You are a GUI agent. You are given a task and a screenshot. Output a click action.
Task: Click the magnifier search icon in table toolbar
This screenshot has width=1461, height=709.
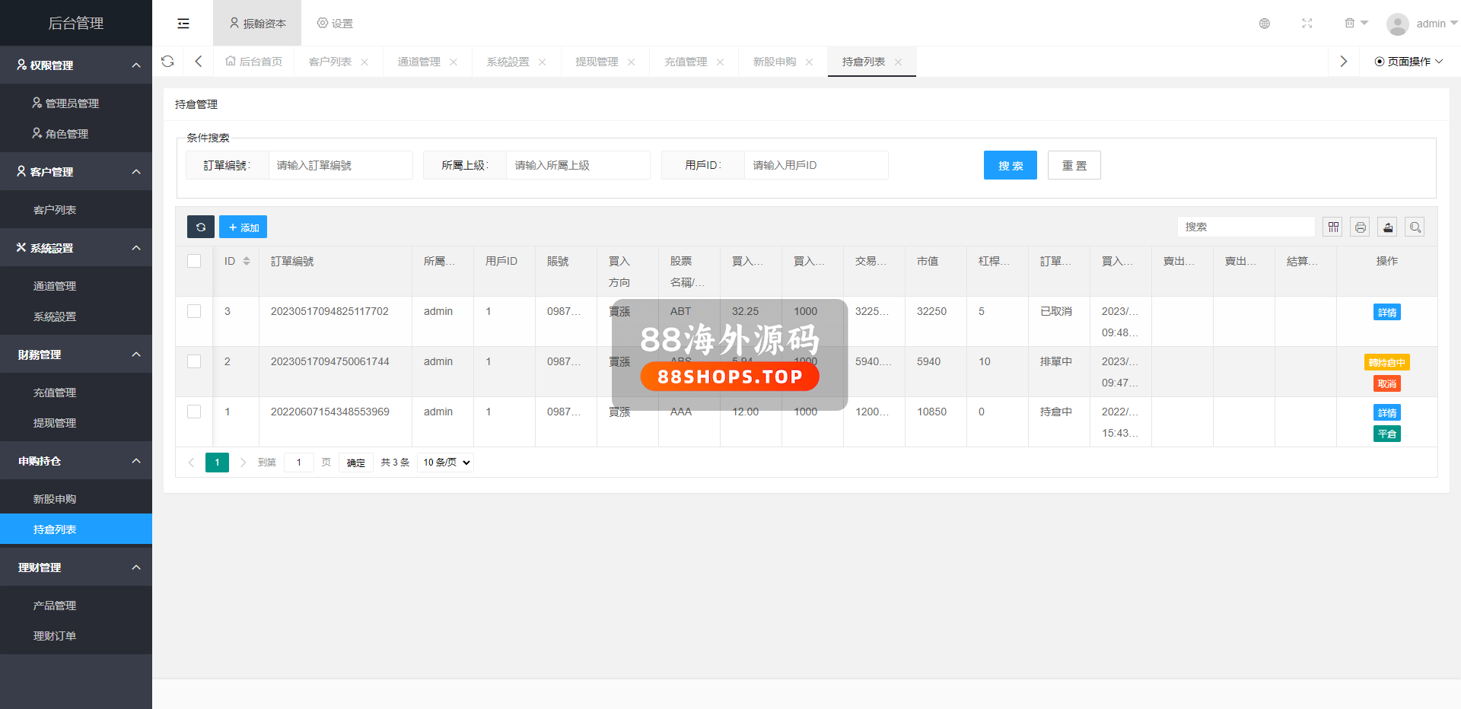(1415, 227)
